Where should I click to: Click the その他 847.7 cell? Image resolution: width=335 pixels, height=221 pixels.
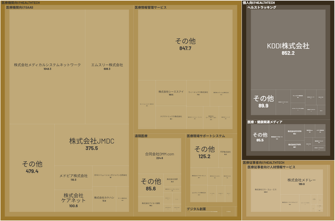[185, 45]
